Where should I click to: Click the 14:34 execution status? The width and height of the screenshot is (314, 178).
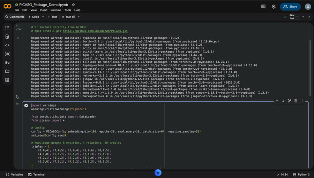click(x=282, y=175)
